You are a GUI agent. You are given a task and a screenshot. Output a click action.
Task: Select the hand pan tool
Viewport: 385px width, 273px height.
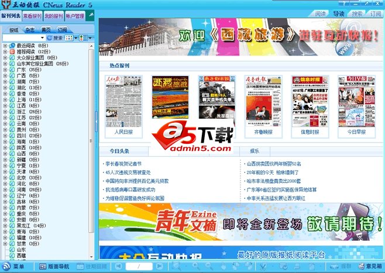[x=223, y=267]
